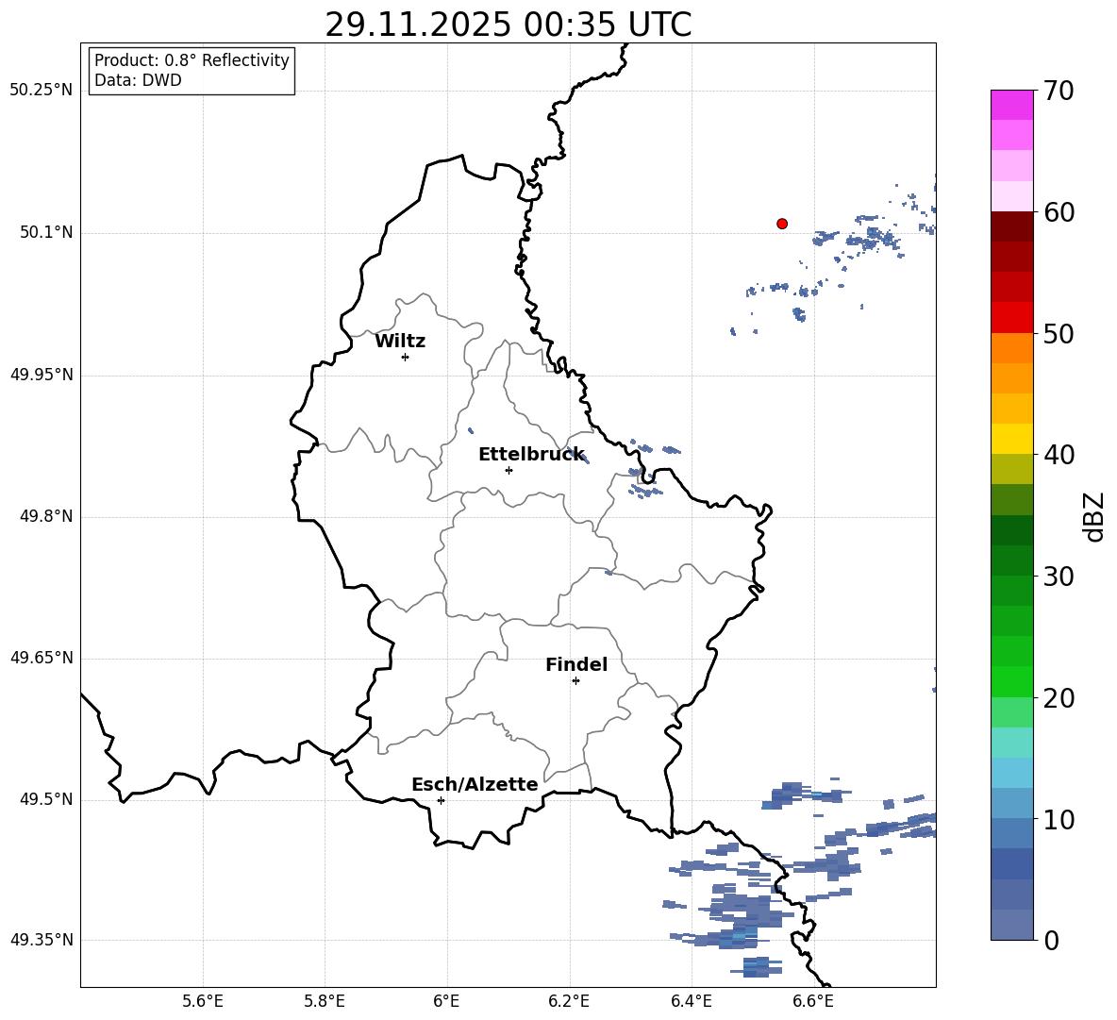1117x1020 pixels.
Task: Click the orange colorbar segment below 50
Action: click(x=1011, y=348)
